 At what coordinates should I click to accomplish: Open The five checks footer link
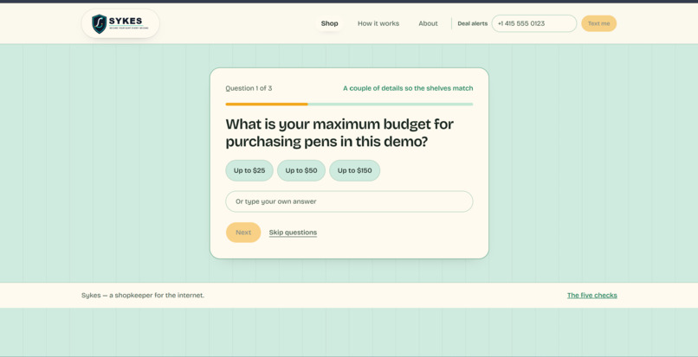(592, 296)
